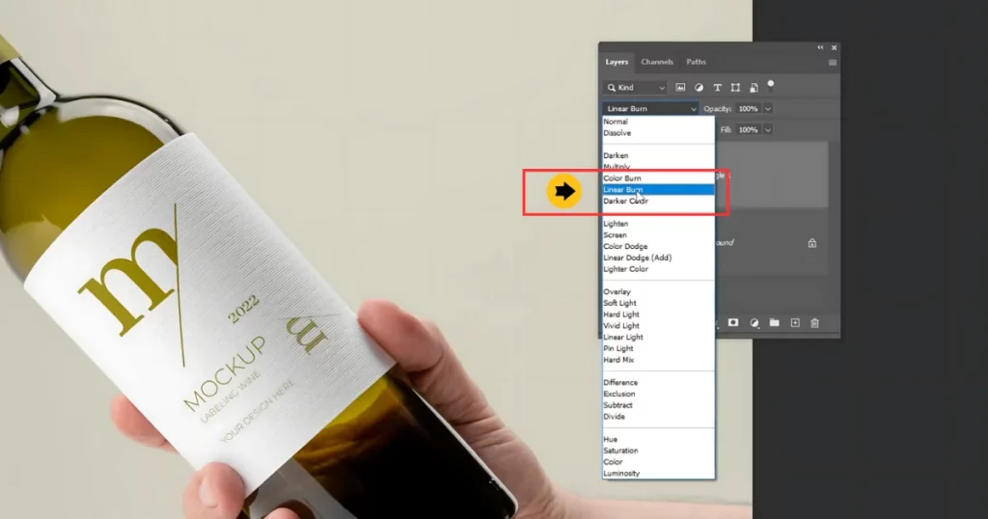Image resolution: width=988 pixels, height=519 pixels.
Task: Click the lock icon on Background layer
Action: point(812,243)
